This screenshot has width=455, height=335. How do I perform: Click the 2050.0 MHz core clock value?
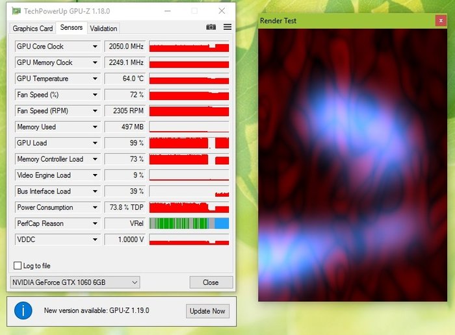125,46
